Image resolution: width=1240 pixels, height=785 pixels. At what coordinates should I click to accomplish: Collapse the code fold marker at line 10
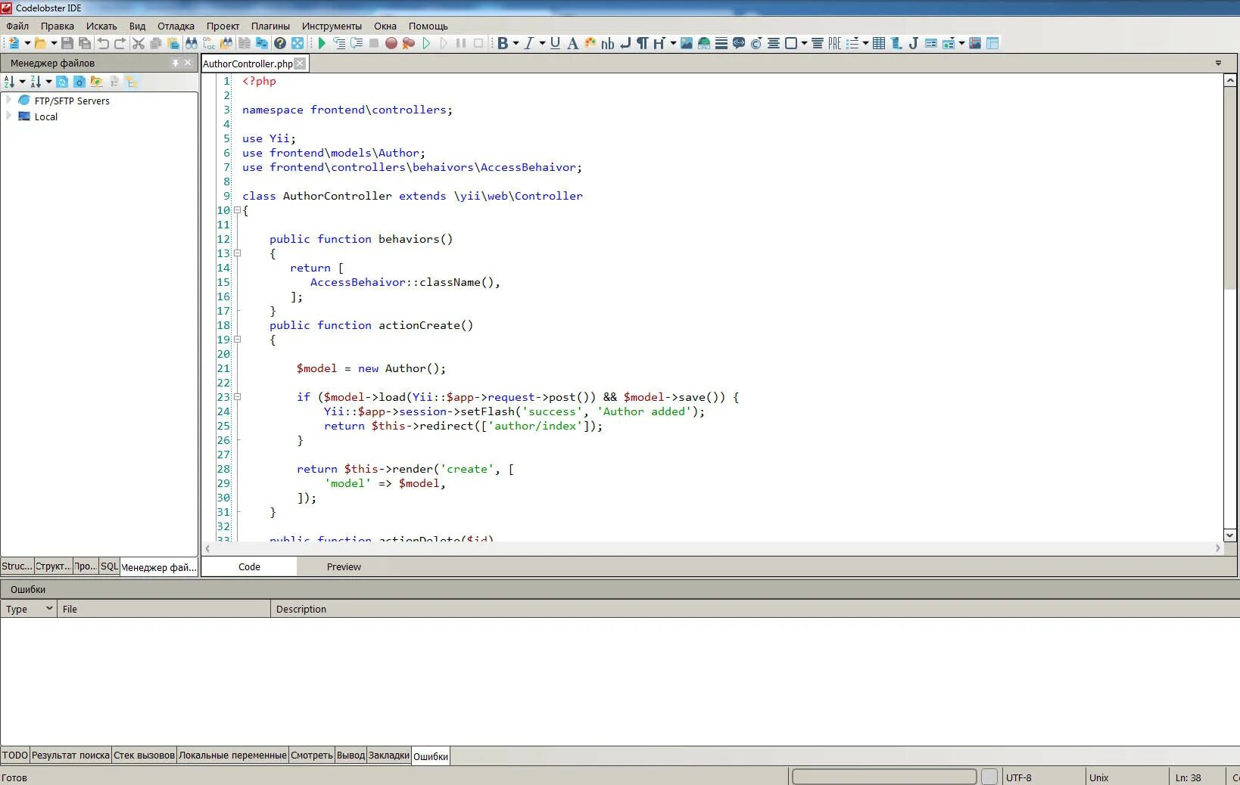(237, 210)
